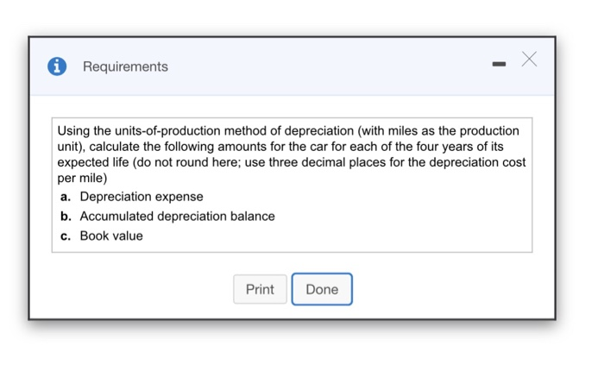Viewport: 604px width, 365px height.
Task: Click the Done button
Action: 322,289
